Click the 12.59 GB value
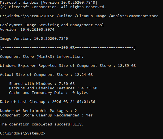The height and width of the screenshot is (139, 163). pyautogui.click(x=126, y=66)
